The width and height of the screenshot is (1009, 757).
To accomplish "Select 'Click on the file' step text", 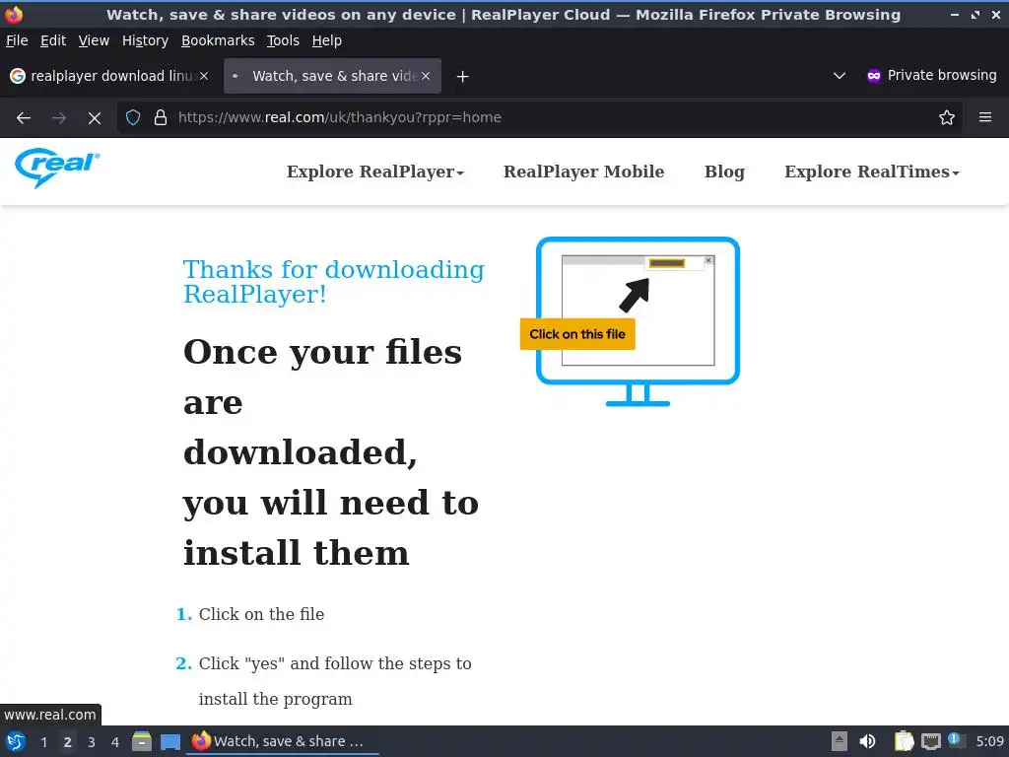I will click(261, 615).
